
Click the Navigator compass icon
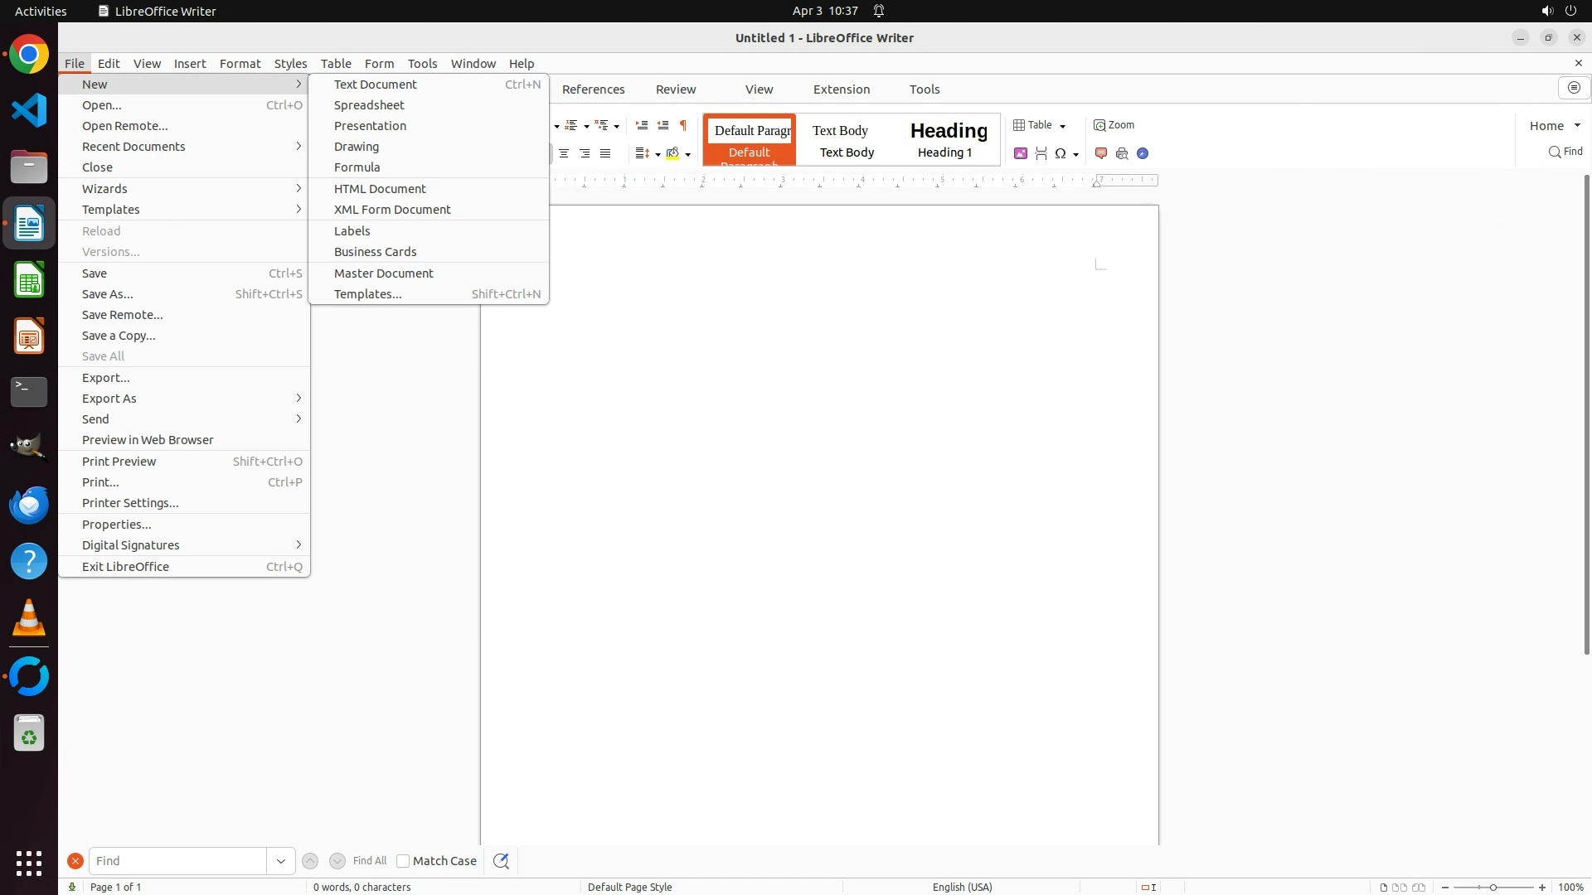point(1143,153)
